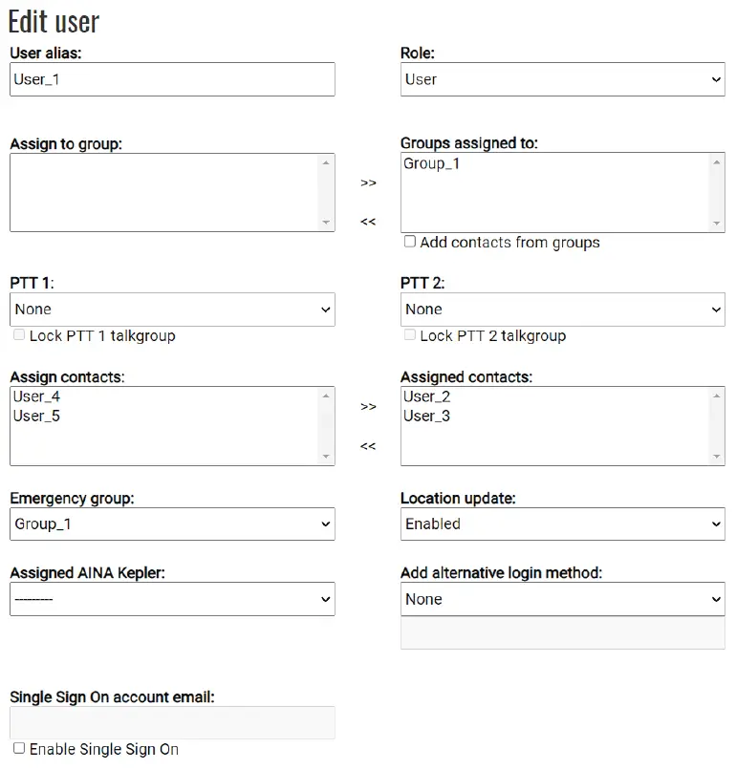736x770 pixels.
Task: Open the Assigned AINA Kepler dropdown
Action: pos(172,599)
